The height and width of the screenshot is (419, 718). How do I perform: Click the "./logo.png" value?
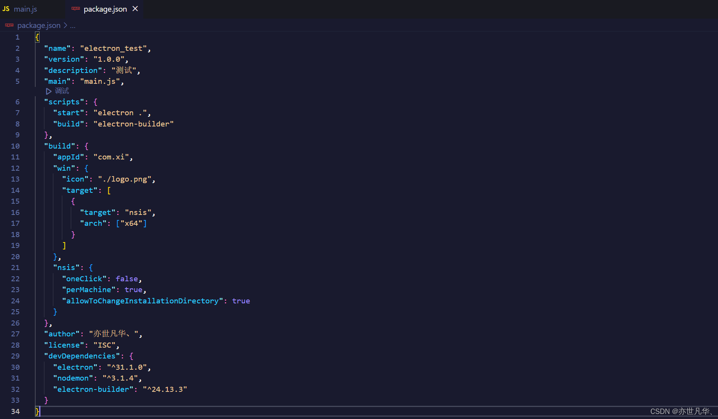125,179
